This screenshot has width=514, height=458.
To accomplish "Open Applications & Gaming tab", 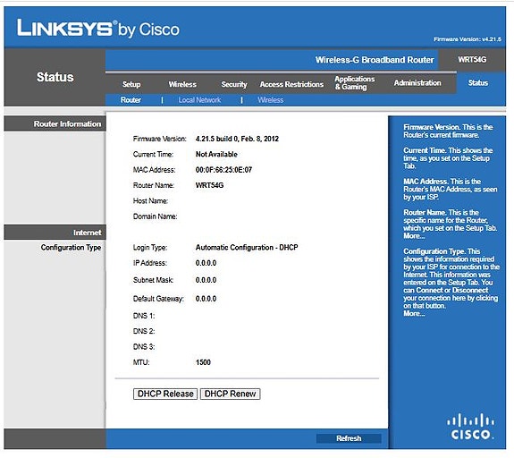I will [354, 82].
